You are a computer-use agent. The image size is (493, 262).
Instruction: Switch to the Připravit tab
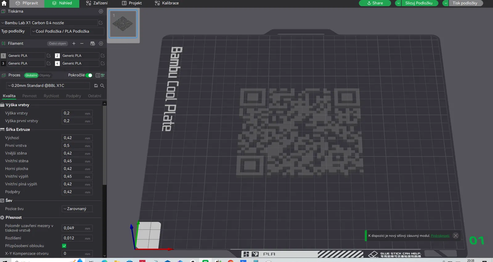pyautogui.click(x=27, y=3)
